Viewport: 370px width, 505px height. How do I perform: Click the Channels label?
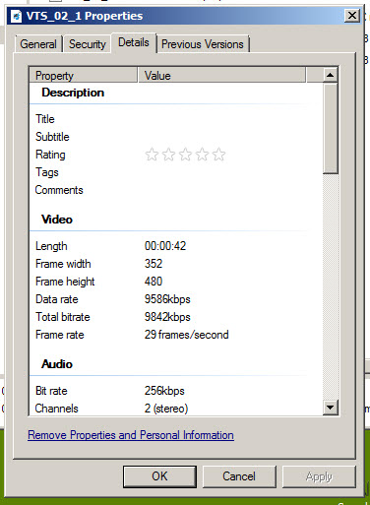point(56,409)
